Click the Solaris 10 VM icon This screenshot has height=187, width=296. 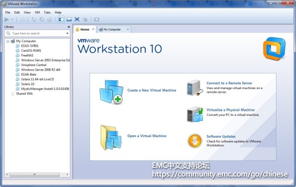pyautogui.click(x=18, y=84)
